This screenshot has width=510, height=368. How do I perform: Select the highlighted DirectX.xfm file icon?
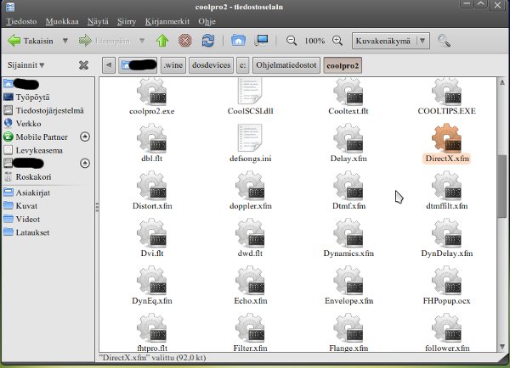coord(446,138)
